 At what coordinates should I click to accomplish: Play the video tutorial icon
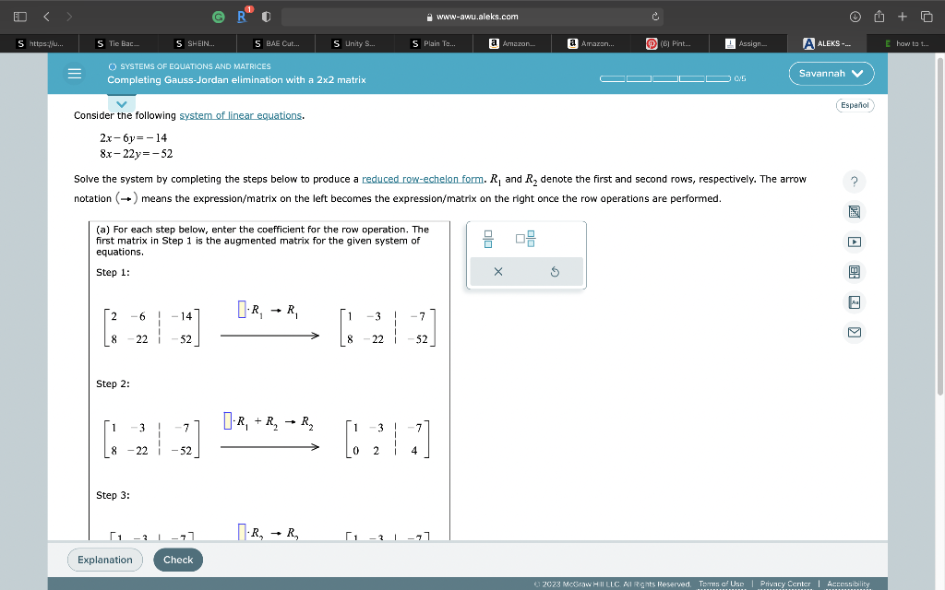tap(854, 242)
